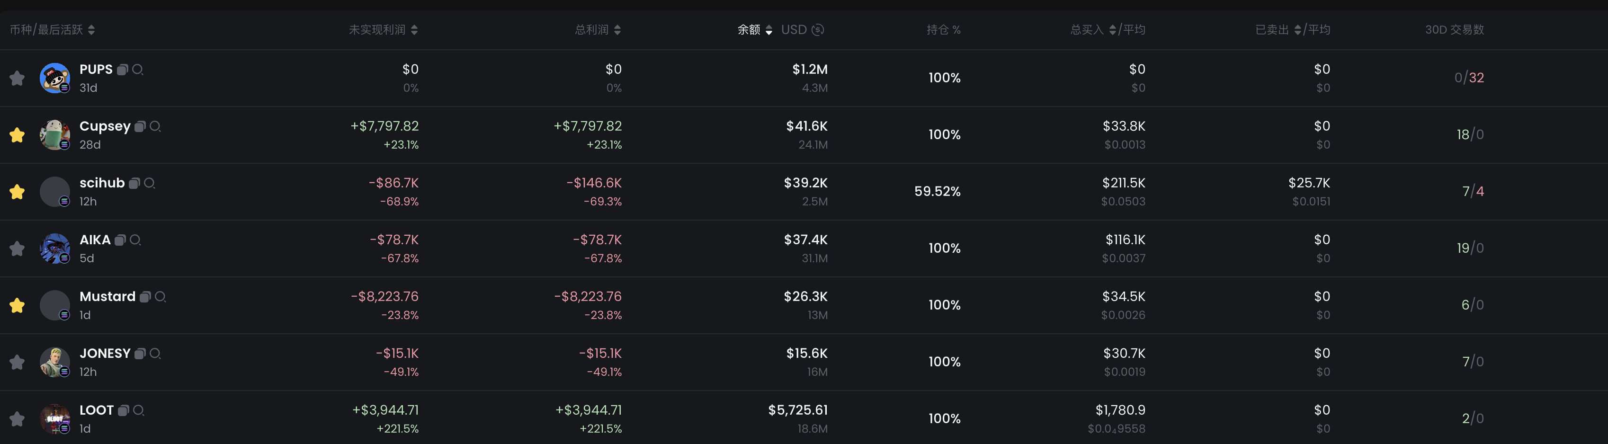Click the PUPS token avatar thumbnail
1608x444 pixels.
point(55,78)
